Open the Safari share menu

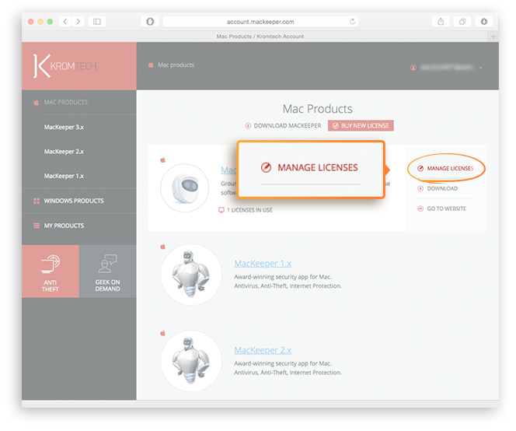(441, 22)
